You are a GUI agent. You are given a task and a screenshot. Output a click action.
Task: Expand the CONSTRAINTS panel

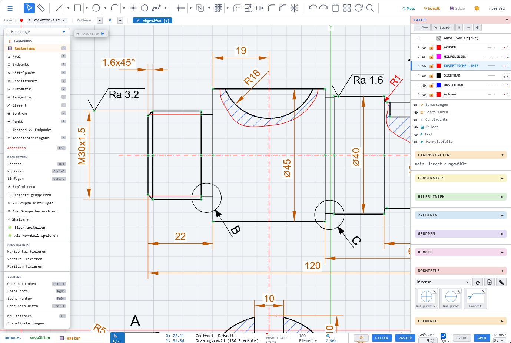(x=461, y=178)
